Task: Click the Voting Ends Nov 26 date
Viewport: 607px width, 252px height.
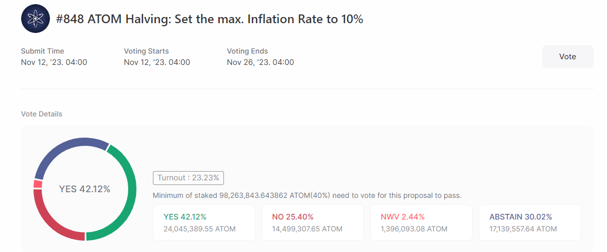Action: 261,62
